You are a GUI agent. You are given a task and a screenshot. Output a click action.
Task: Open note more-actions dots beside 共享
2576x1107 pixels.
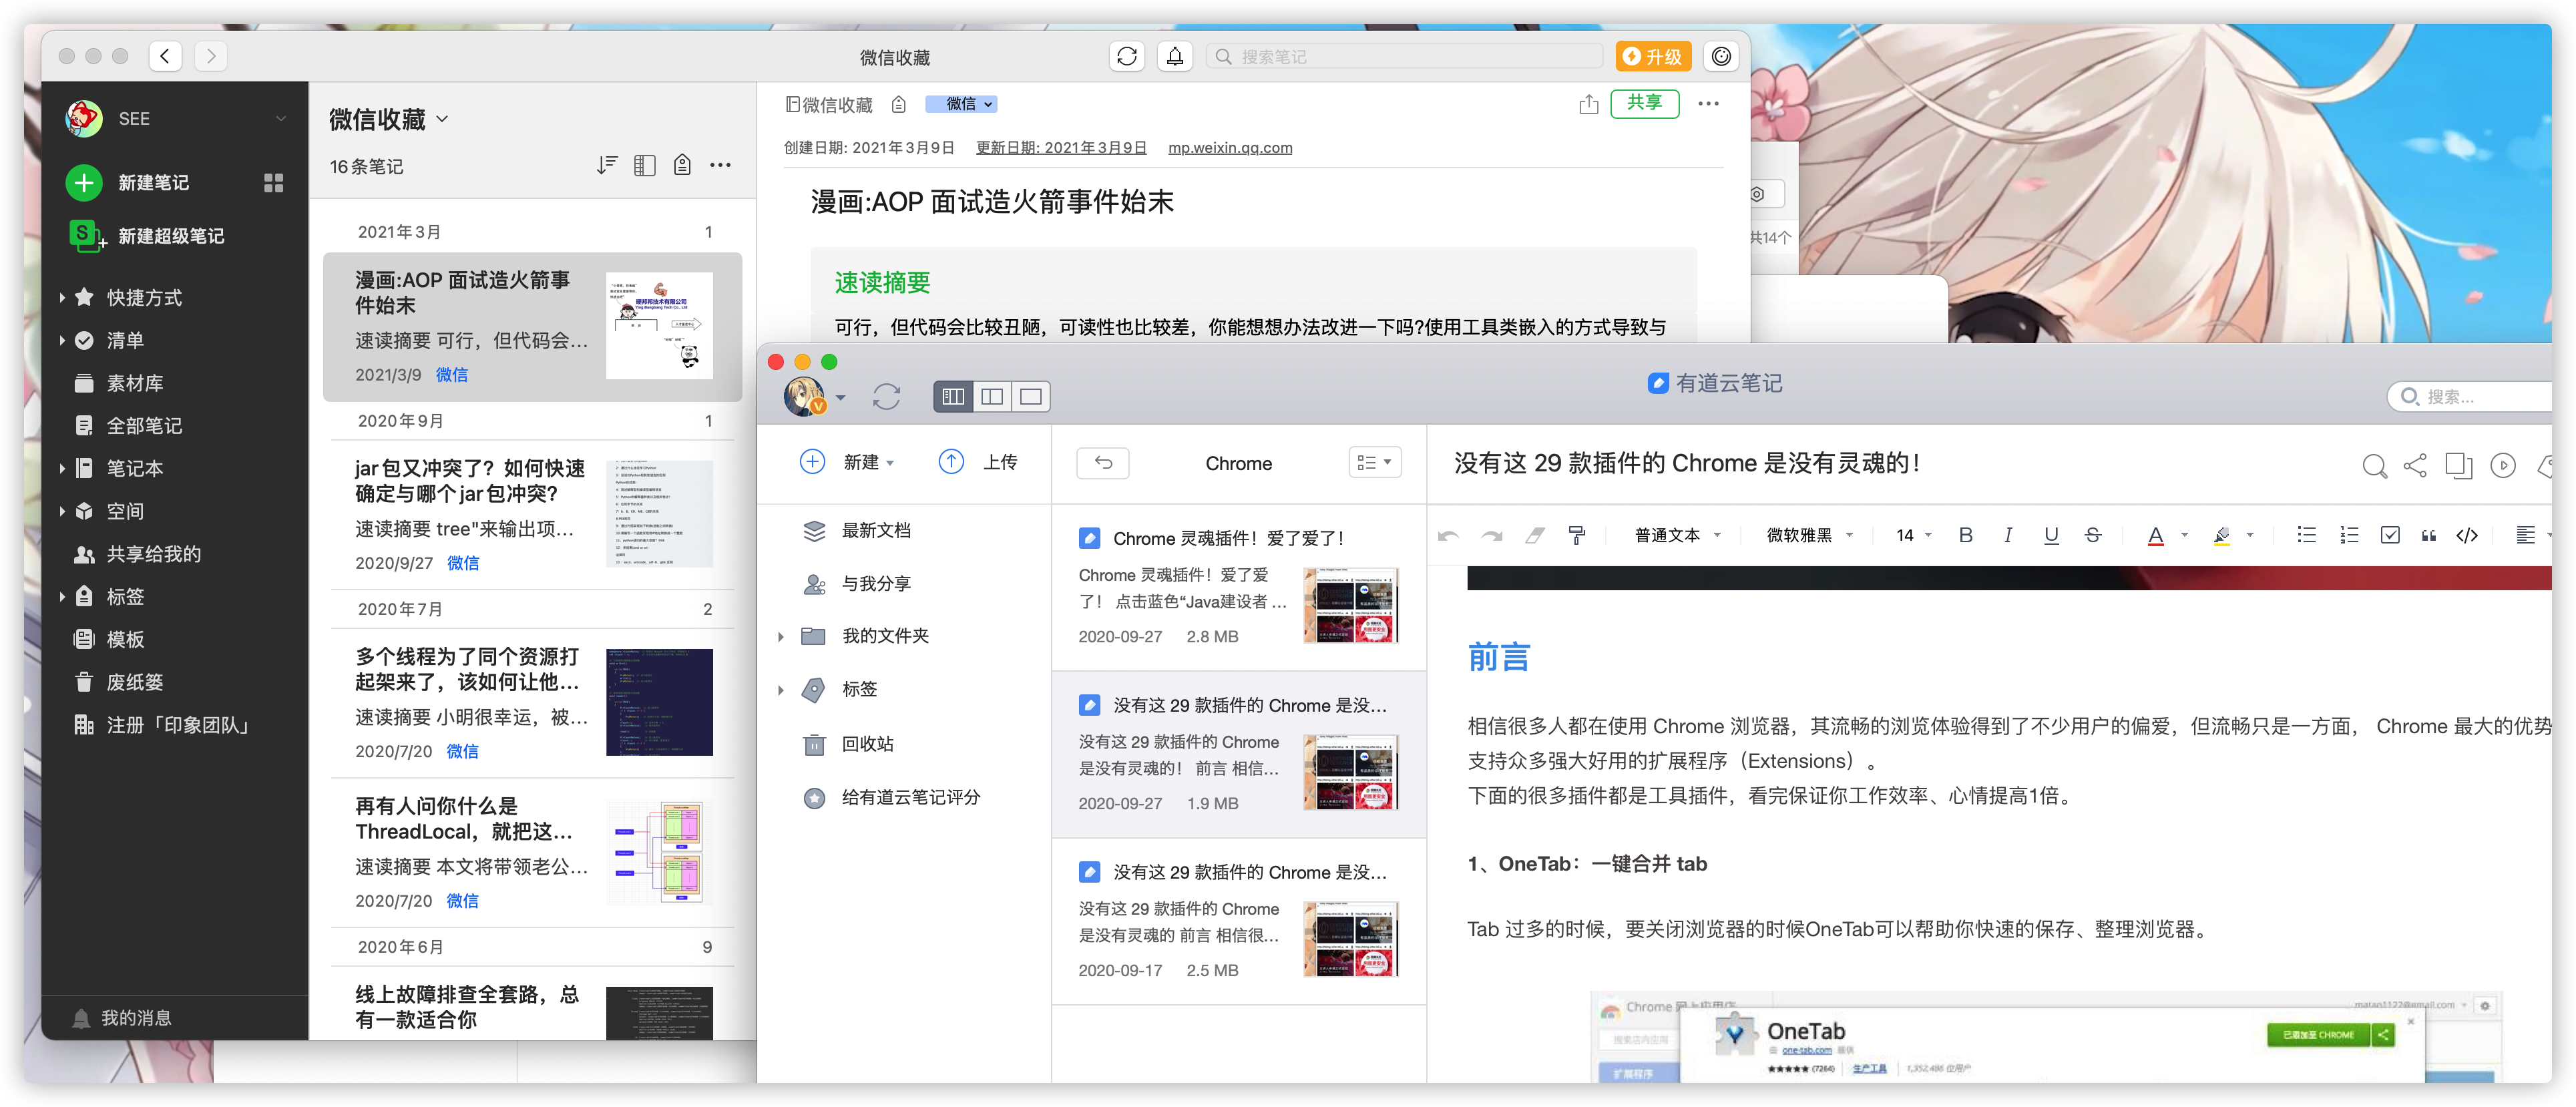click(1708, 104)
